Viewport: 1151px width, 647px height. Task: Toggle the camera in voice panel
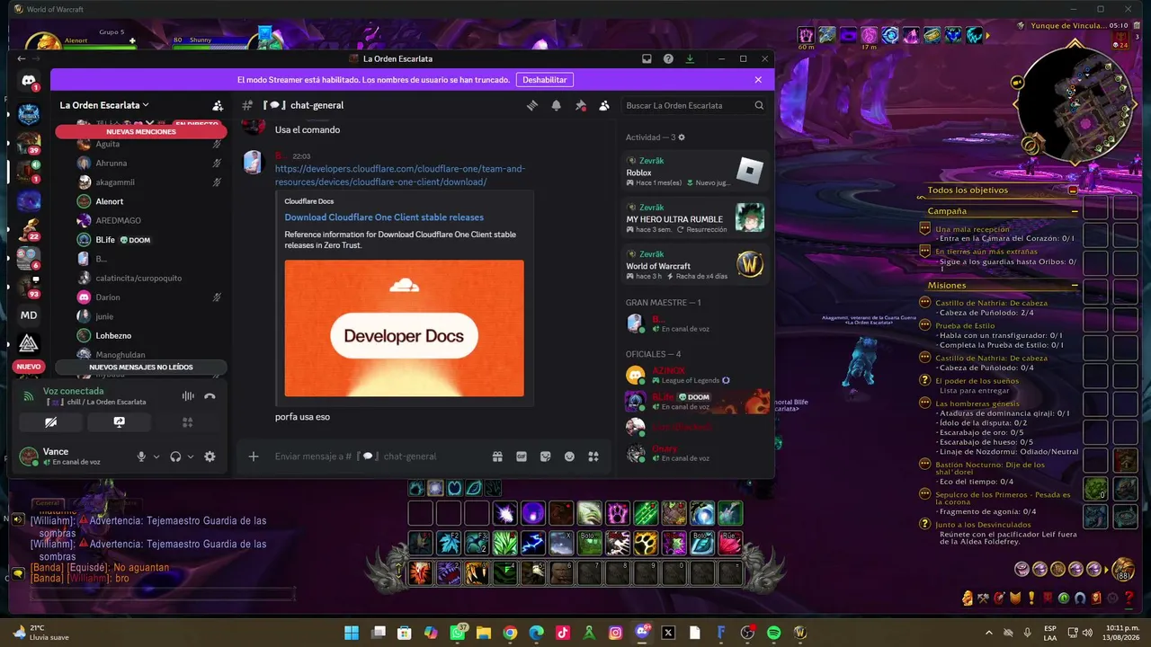point(51,422)
